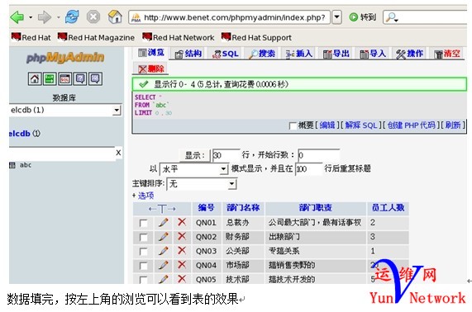
Task: Click the 显示 show button
Action: tap(194, 155)
